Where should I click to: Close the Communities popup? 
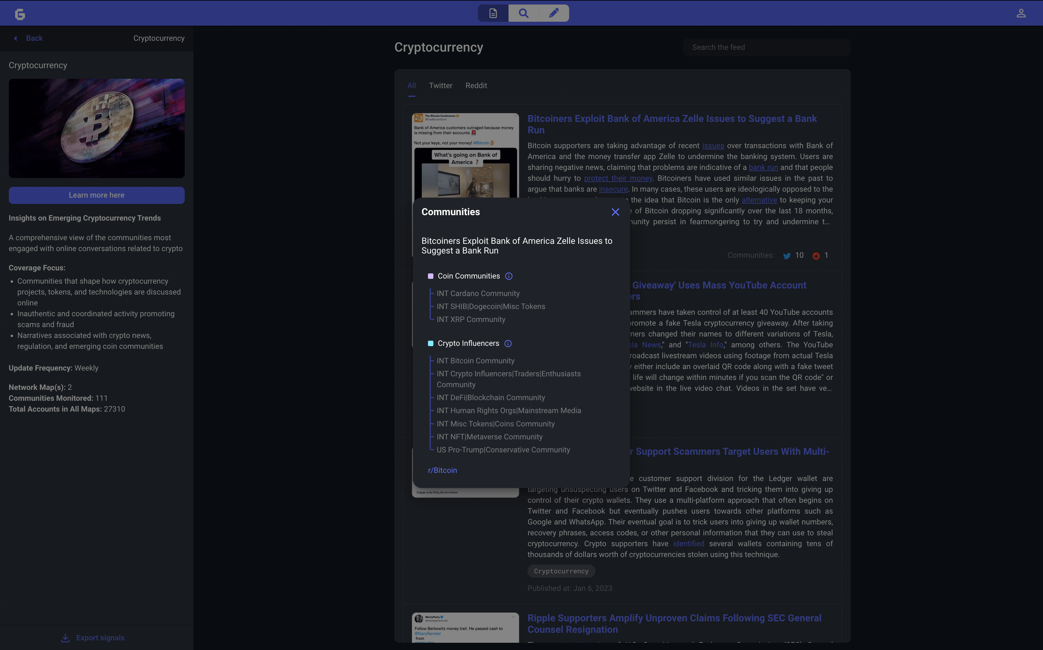[615, 212]
